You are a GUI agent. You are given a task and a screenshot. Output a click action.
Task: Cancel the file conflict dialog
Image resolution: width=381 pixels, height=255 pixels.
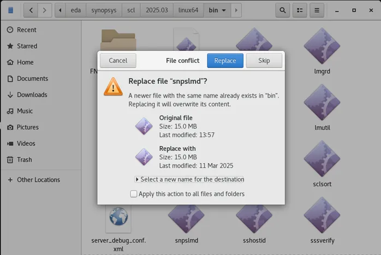pos(118,61)
